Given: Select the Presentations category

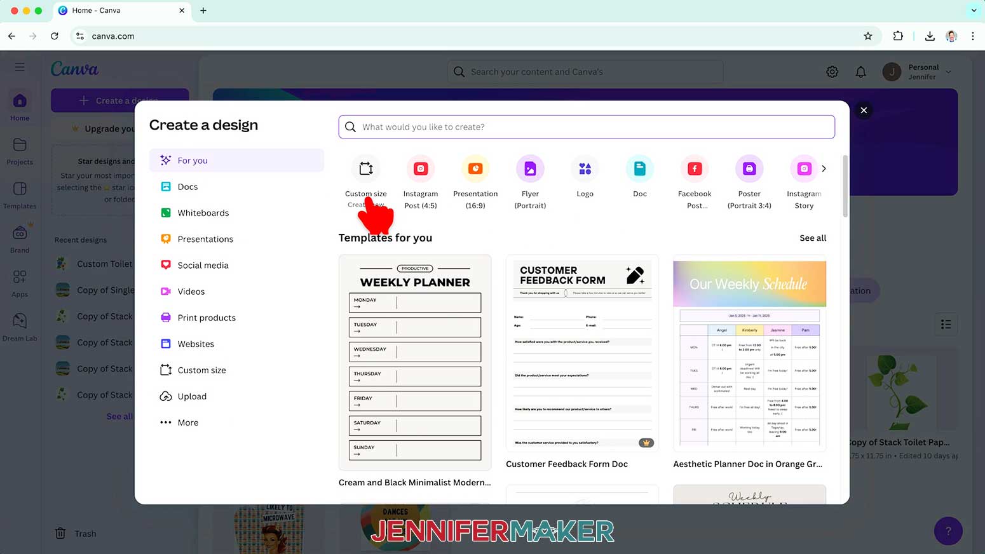Looking at the screenshot, I should pos(236,239).
